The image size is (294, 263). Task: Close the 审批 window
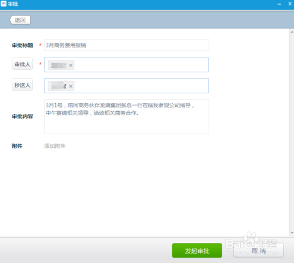[290, 4]
